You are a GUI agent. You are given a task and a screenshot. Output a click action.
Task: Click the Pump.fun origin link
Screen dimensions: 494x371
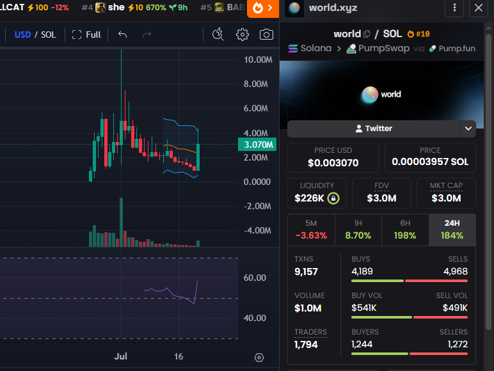click(x=452, y=48)
